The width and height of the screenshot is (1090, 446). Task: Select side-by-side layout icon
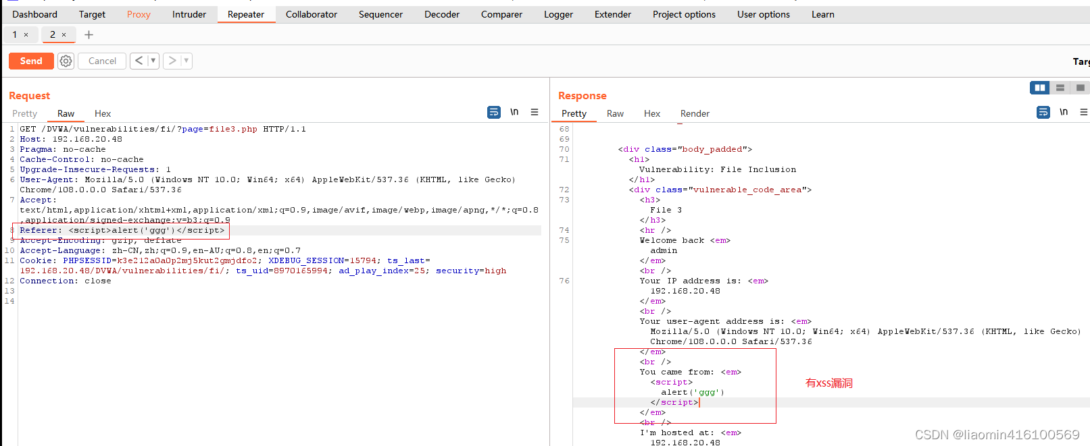click(x=1040, y=88)
